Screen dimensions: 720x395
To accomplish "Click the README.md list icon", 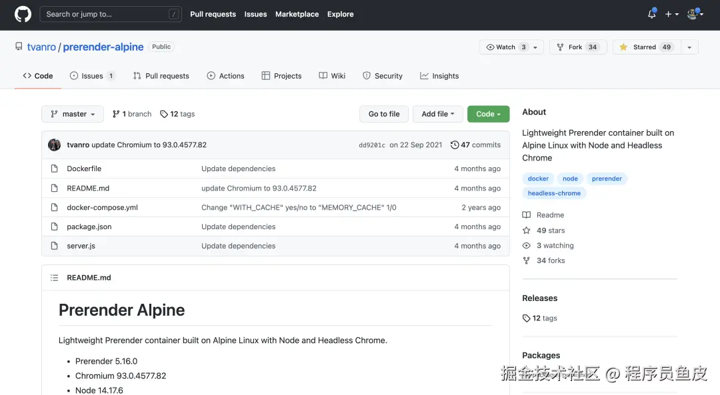I will coord(54,278).
